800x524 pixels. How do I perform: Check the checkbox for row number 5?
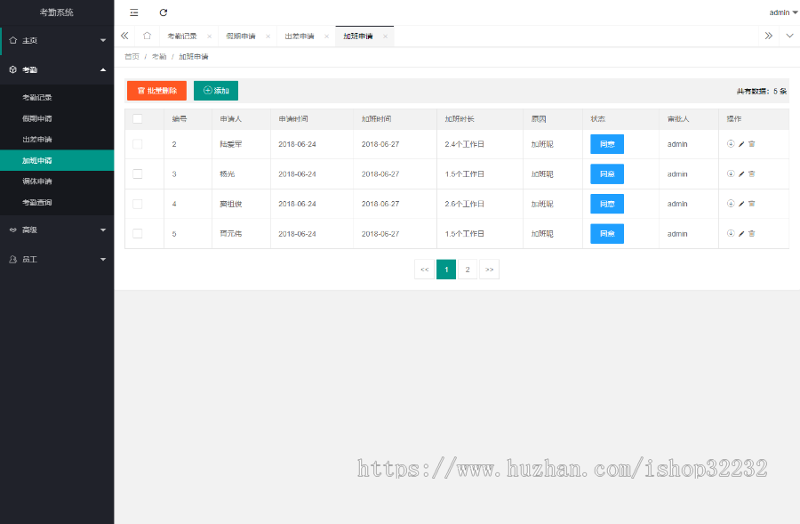pyautogui.click(x=137, y=233)
